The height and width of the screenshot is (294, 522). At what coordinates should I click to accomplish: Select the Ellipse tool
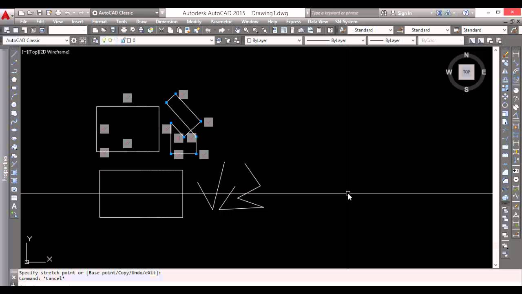[14, 130]
